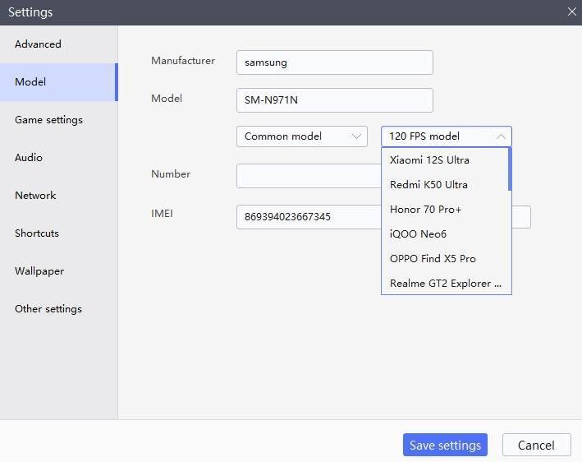Choose Xiaomi 12S Ultra from list
The height and width of the screenshot is (462, 582).
(429, 160)
